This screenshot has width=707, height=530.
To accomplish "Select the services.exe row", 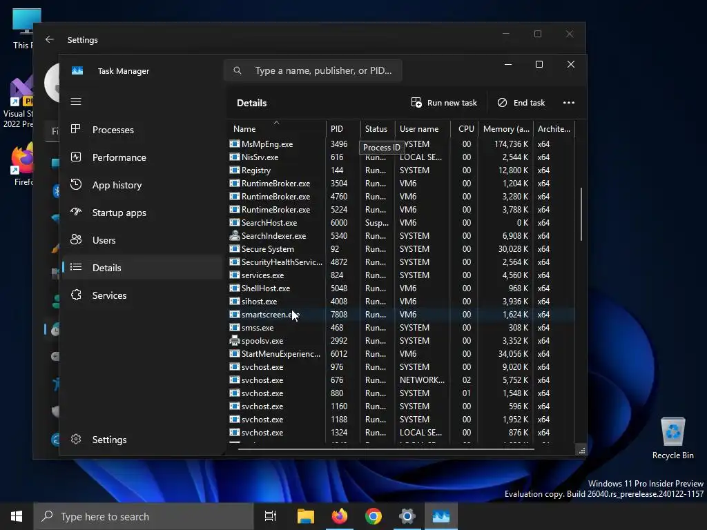I will [401, 275].
